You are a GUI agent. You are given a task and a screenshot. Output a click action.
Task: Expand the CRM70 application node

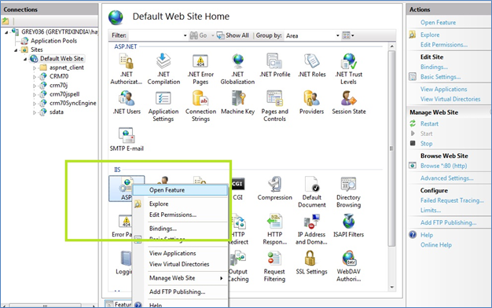[x=35, y=76]
